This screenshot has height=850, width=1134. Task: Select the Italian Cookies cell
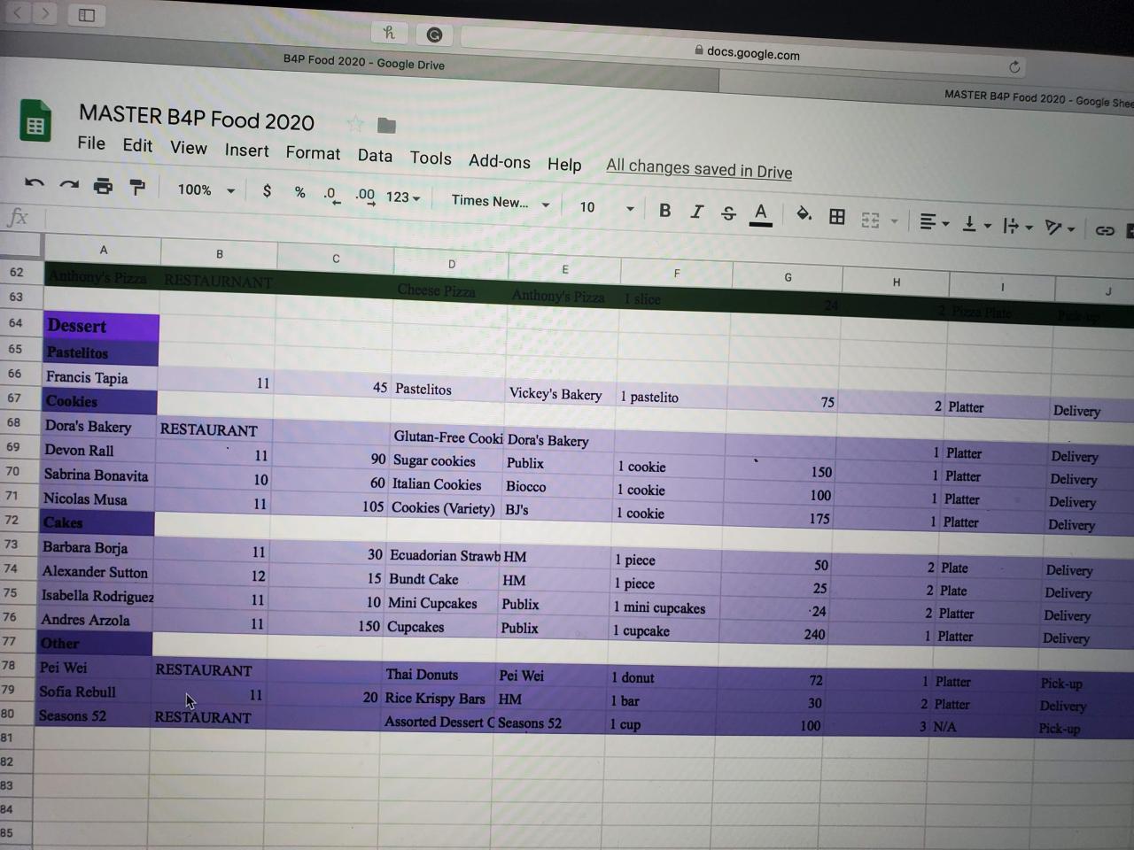[x=447, y=484]
